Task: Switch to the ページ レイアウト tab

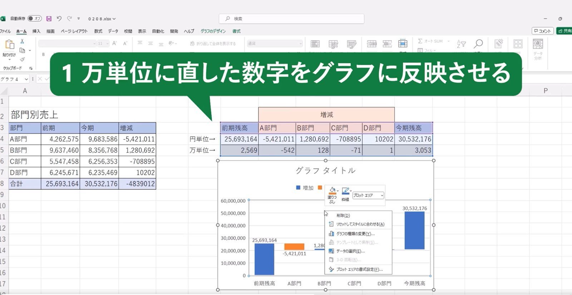Action: pos(74,31)
